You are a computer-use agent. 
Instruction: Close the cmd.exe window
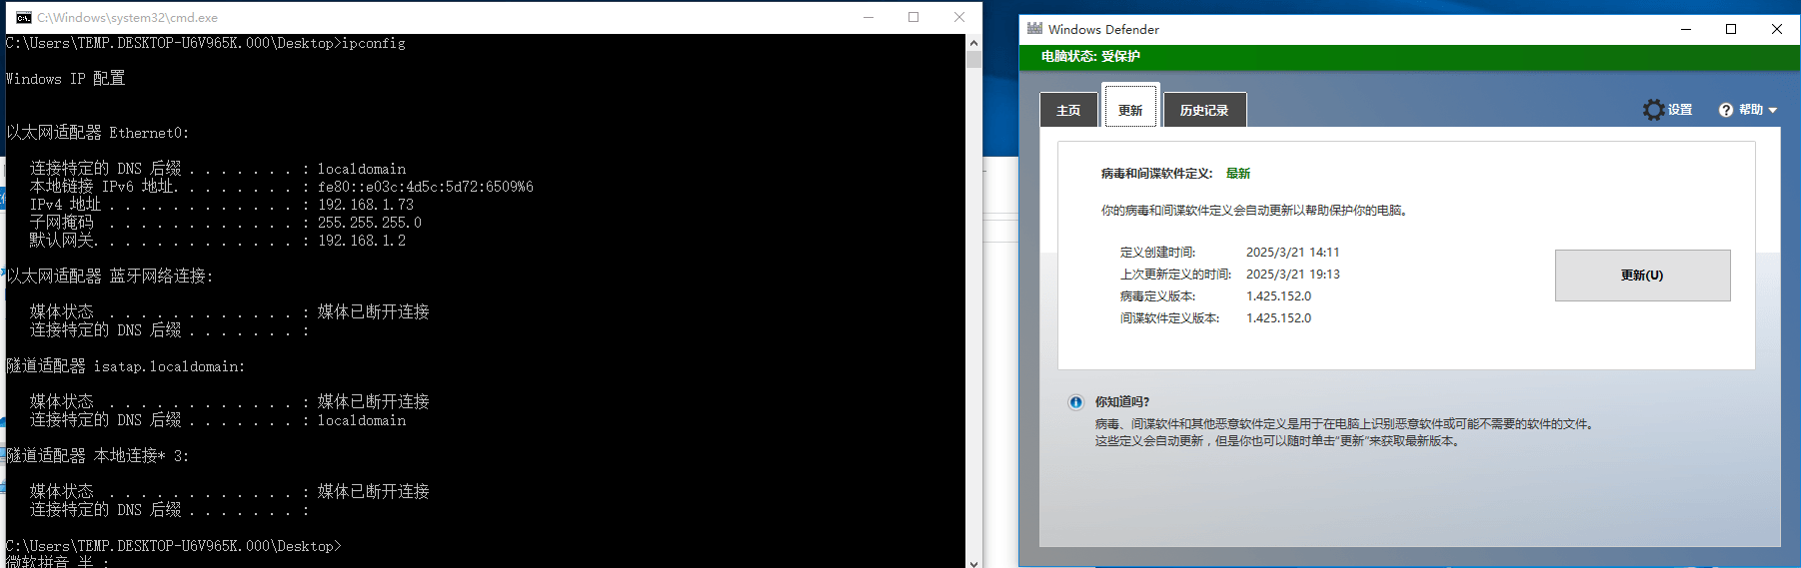click(959, 17)
